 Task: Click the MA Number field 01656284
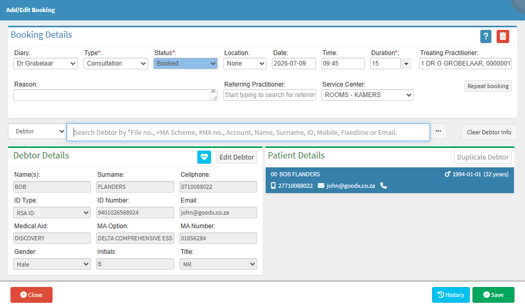218,238
